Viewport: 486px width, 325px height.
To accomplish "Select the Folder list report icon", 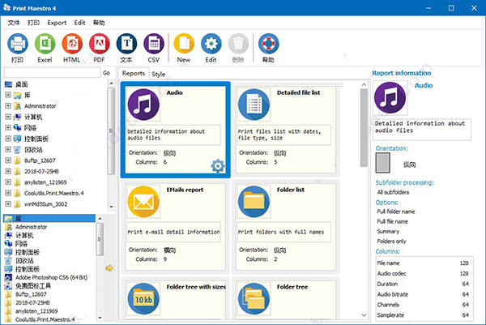I will pos(254,202).
